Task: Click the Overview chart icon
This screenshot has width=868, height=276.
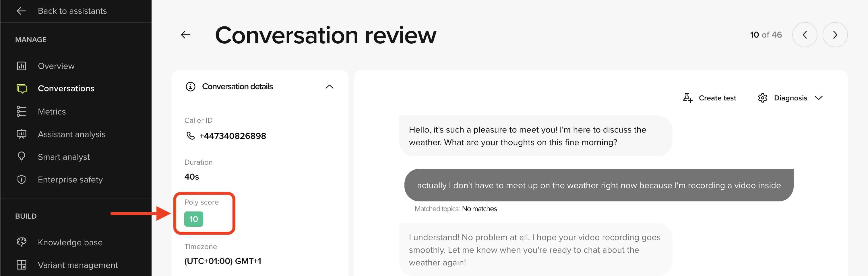Action: pos(22,66)
